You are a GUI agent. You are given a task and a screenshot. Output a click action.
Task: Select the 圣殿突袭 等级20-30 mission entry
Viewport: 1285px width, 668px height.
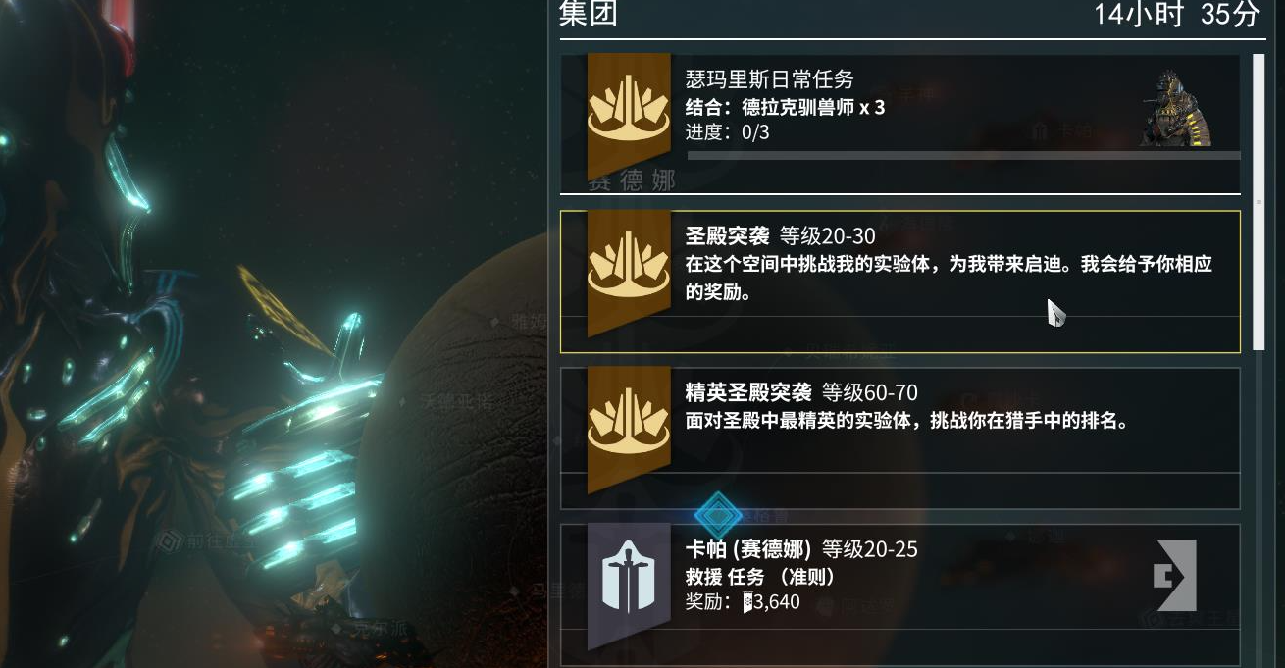(899, 282)
